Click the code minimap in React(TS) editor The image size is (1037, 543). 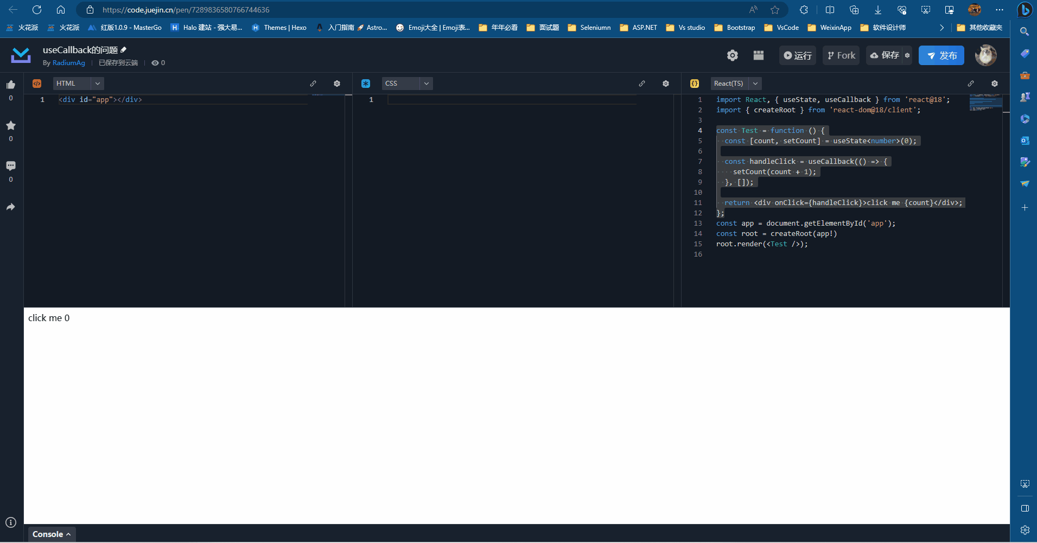coord(986,103)
